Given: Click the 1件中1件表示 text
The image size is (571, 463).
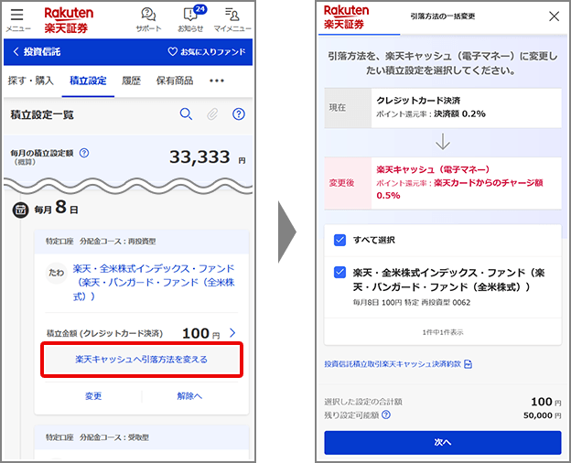Looking at the screenshot, I should pos(443,332).
